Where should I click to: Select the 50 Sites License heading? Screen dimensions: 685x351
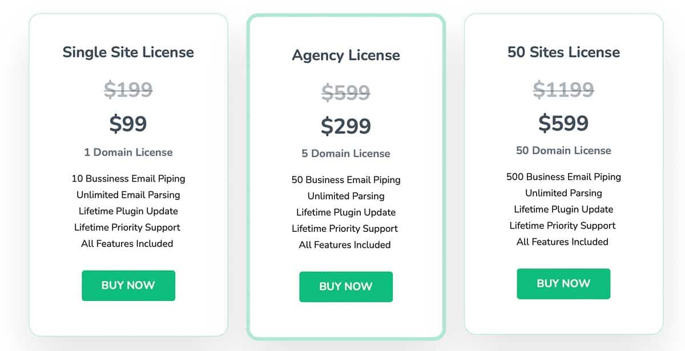point(563,52)
